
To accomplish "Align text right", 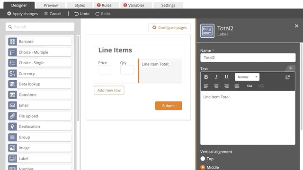I will [226, 86].
